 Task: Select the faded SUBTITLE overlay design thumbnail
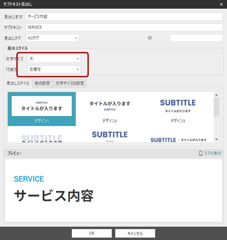[42, 137]
